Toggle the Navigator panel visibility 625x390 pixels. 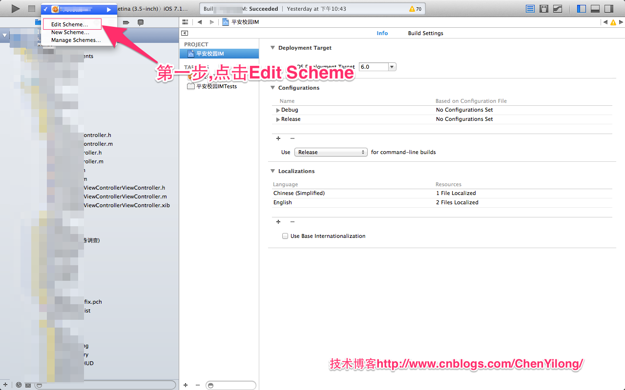tap(582, 9)
